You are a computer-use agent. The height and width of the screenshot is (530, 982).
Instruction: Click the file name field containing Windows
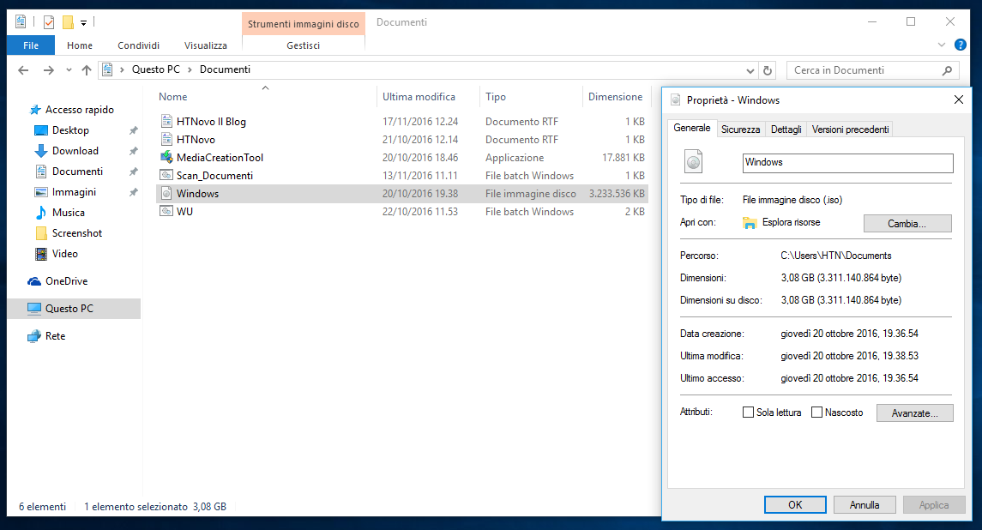click(848, 163)
